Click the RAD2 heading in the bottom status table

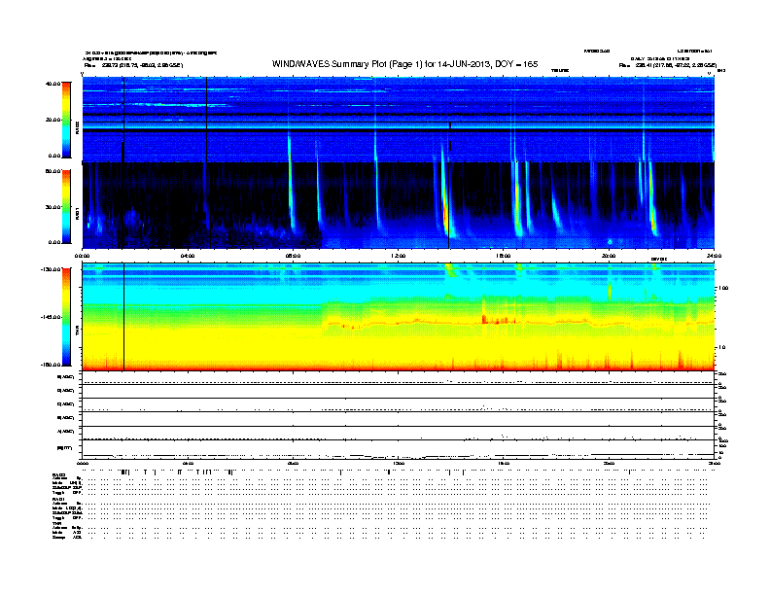59,474
